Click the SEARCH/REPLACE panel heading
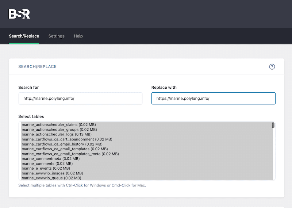The image size is (292, 208). [37, 67]
